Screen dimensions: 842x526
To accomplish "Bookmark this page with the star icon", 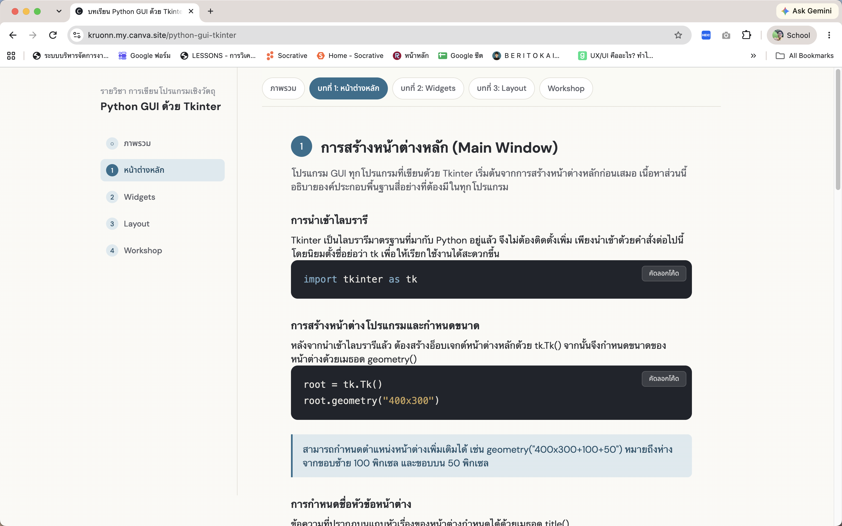I will point(678,35).
